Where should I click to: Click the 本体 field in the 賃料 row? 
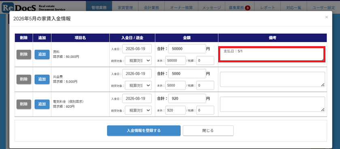click(x=175, y=60)
